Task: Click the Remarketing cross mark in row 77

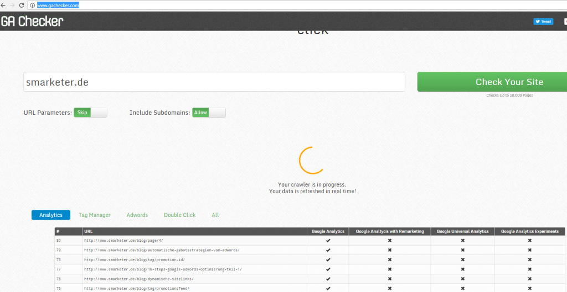Action: [390, 269]
